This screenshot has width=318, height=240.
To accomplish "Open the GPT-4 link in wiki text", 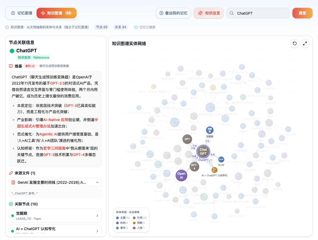I will 79,155.
